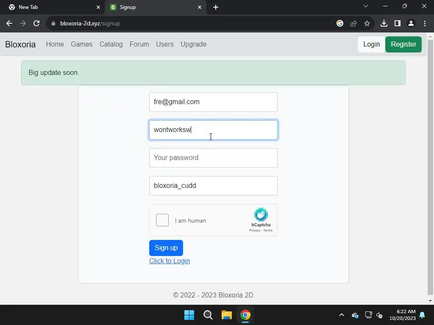
Task: Go back using the browser back arrow
Action: click(9, 24)
